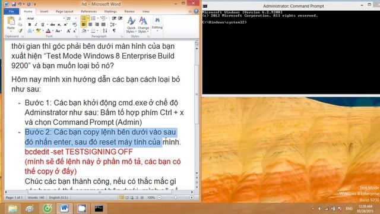Click the Cut scissors icon
Viewport: 380px width, 214px height.
pos(20,18)
